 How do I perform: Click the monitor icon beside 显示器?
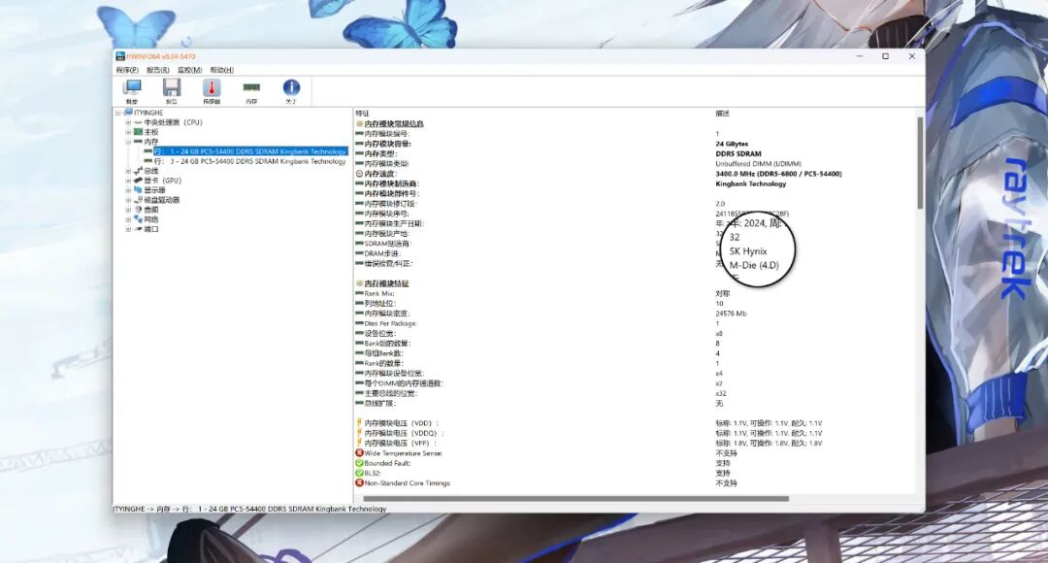tap(139, 190)
